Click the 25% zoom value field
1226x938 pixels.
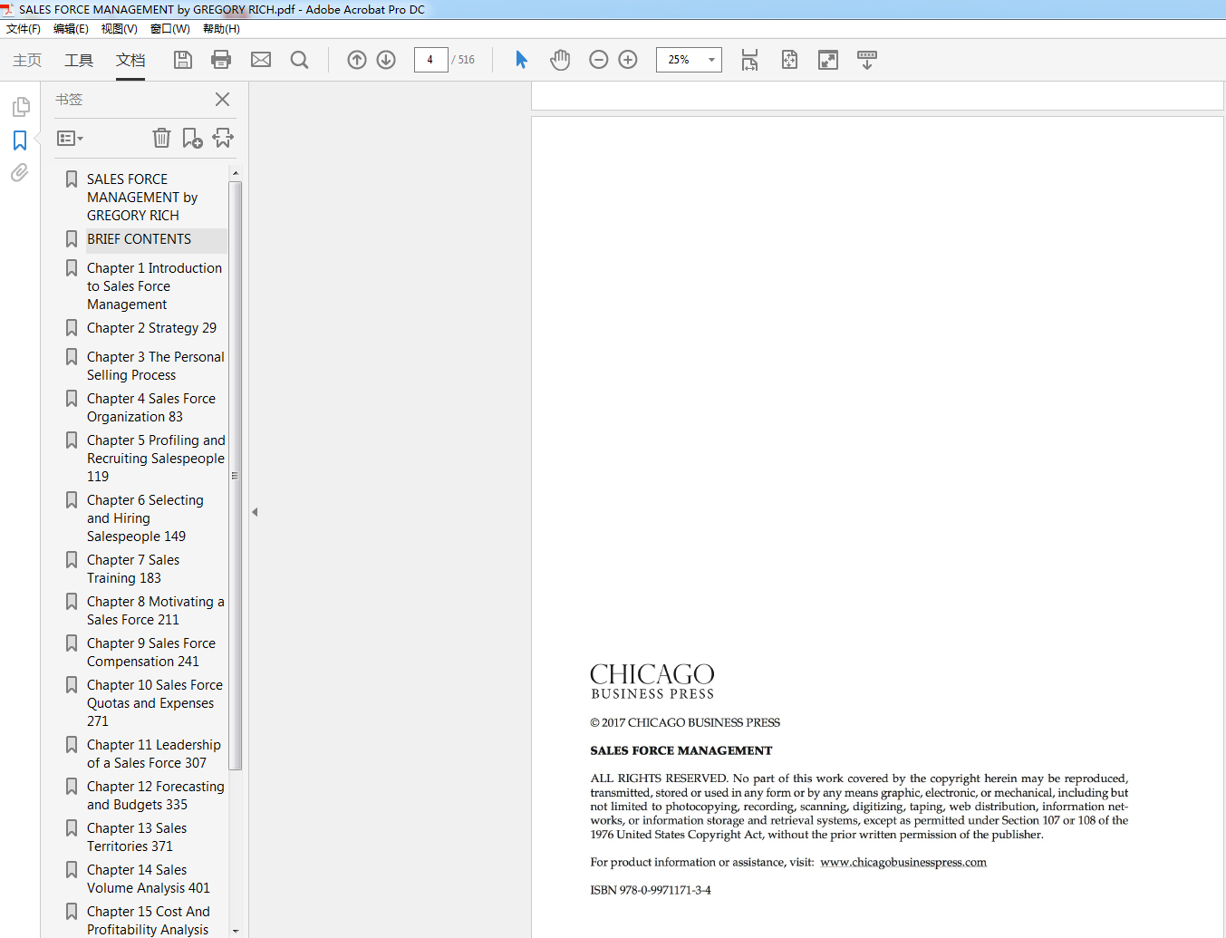coord(680,60)
